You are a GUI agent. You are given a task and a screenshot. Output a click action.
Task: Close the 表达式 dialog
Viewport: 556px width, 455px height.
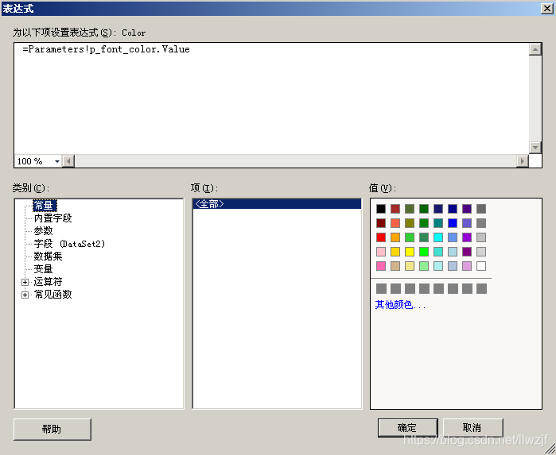click(546, 8)
